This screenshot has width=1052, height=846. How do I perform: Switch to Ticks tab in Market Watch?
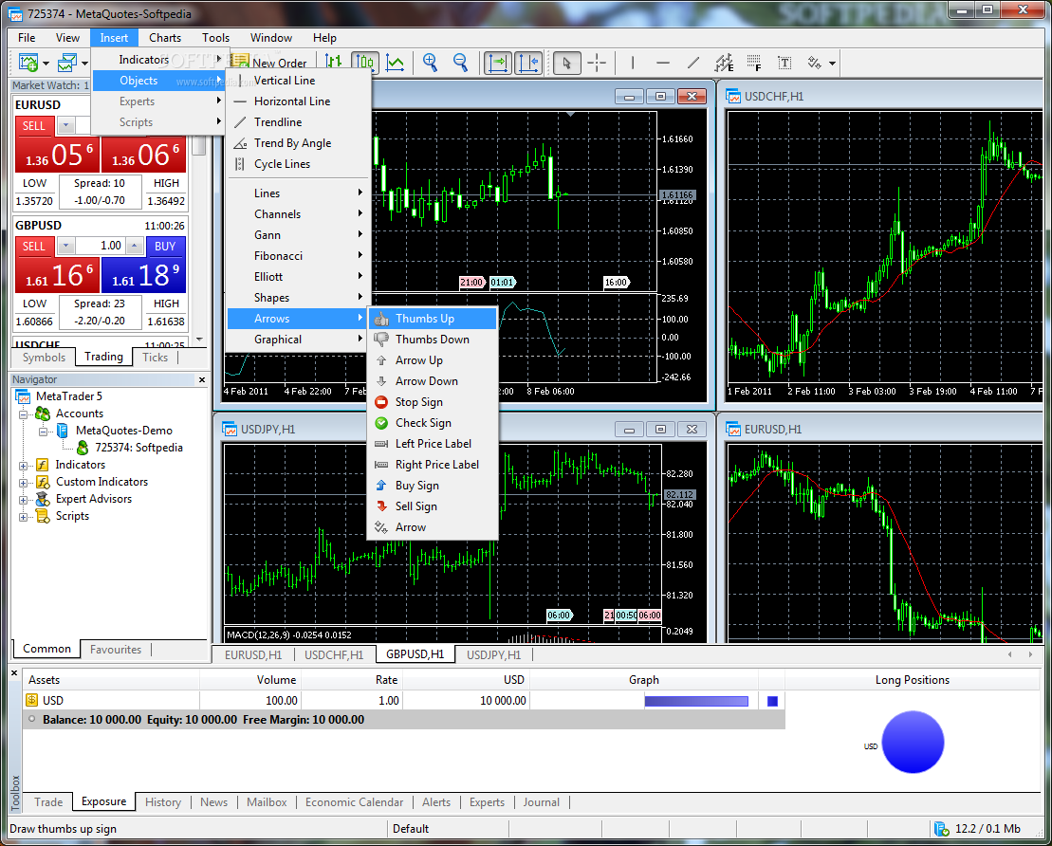[x=155, y=358]
